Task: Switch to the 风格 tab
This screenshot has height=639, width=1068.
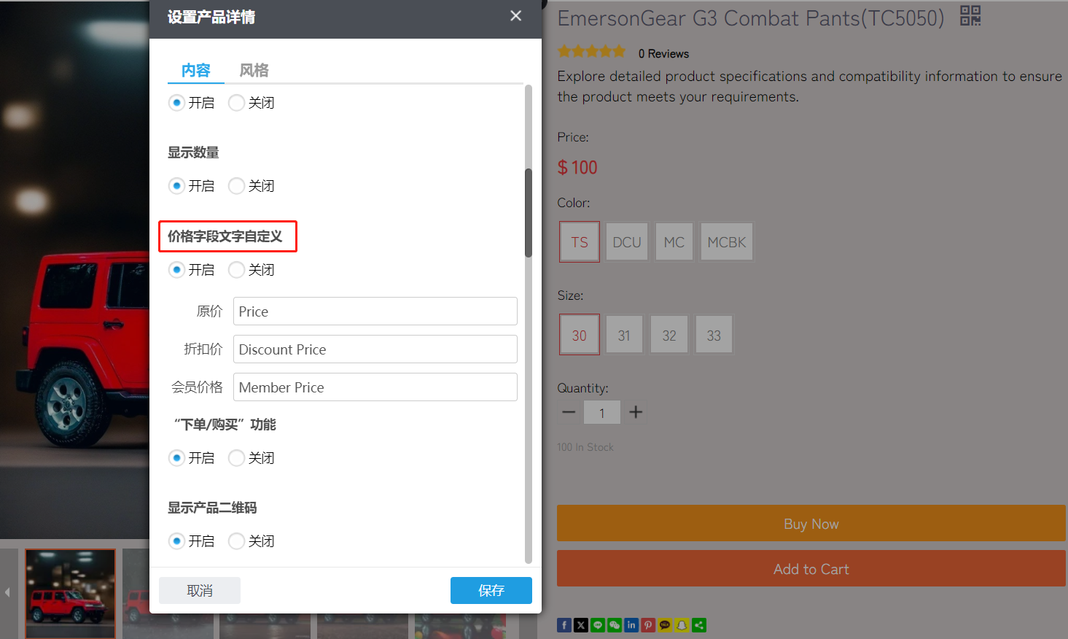Action: [x=254, y=69]
